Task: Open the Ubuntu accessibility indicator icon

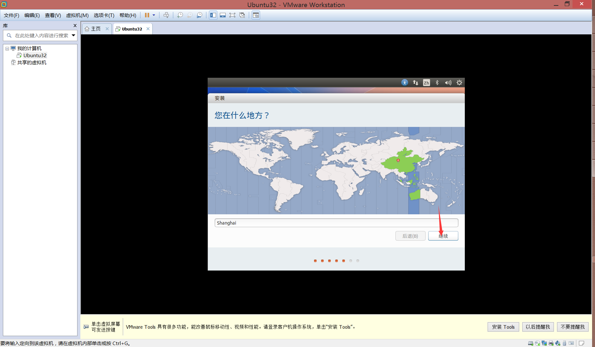Action: [405, 83]
